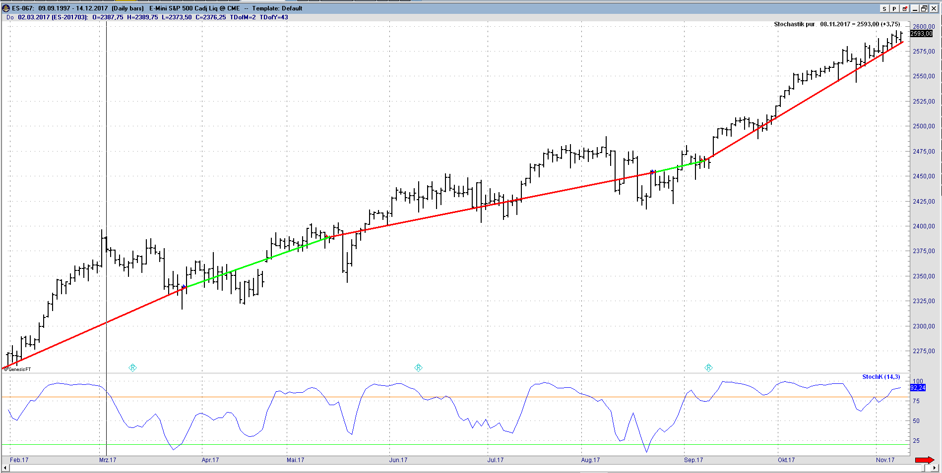Detach chart with red arrow pop-out icon
Screen dimensions: 942x473
905,8
